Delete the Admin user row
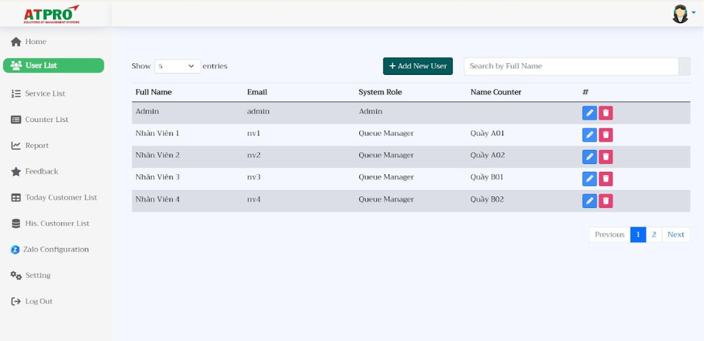Viewport: 705px width, 341px height. (605, 113)
